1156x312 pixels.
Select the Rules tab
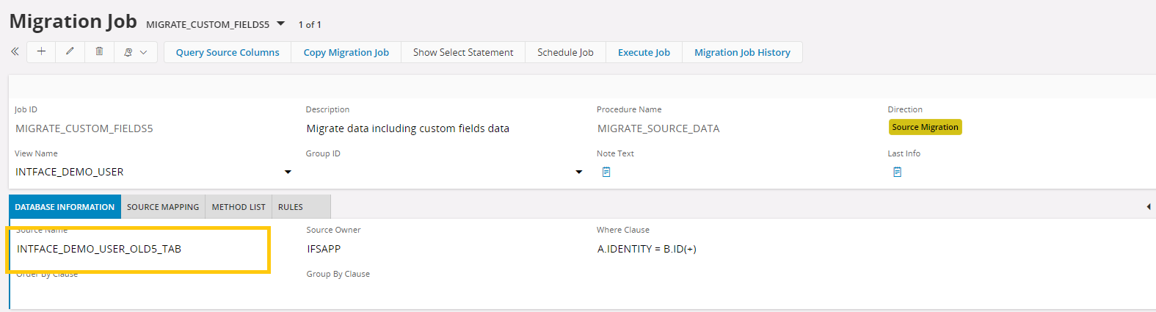(x=291, y=207)
